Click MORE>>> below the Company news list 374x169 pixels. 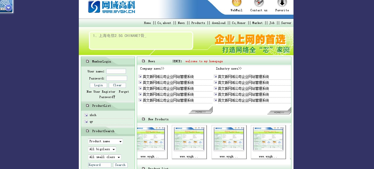(201, 112)
